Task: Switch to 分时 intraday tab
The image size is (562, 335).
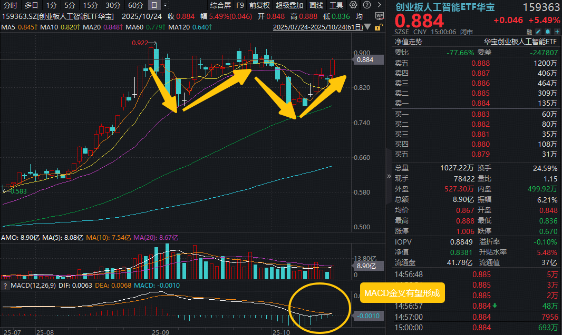Action: [11, 5]
